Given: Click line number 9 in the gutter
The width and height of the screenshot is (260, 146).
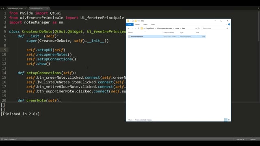Looking at the screenshot, I should coord(5,50).
